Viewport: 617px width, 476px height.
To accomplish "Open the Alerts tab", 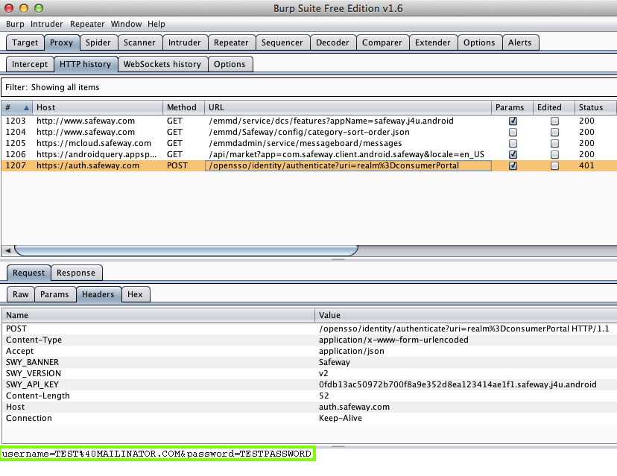I will [520, 42].
